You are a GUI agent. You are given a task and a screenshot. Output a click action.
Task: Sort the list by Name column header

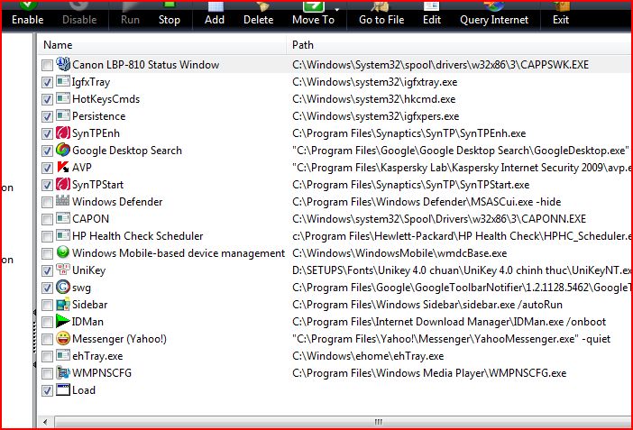click(162, 44)
